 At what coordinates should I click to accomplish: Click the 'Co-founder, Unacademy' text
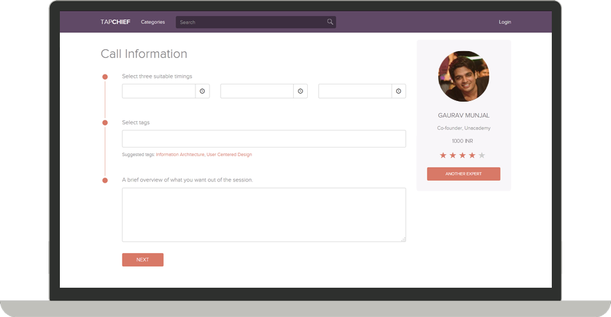(463, 128)
